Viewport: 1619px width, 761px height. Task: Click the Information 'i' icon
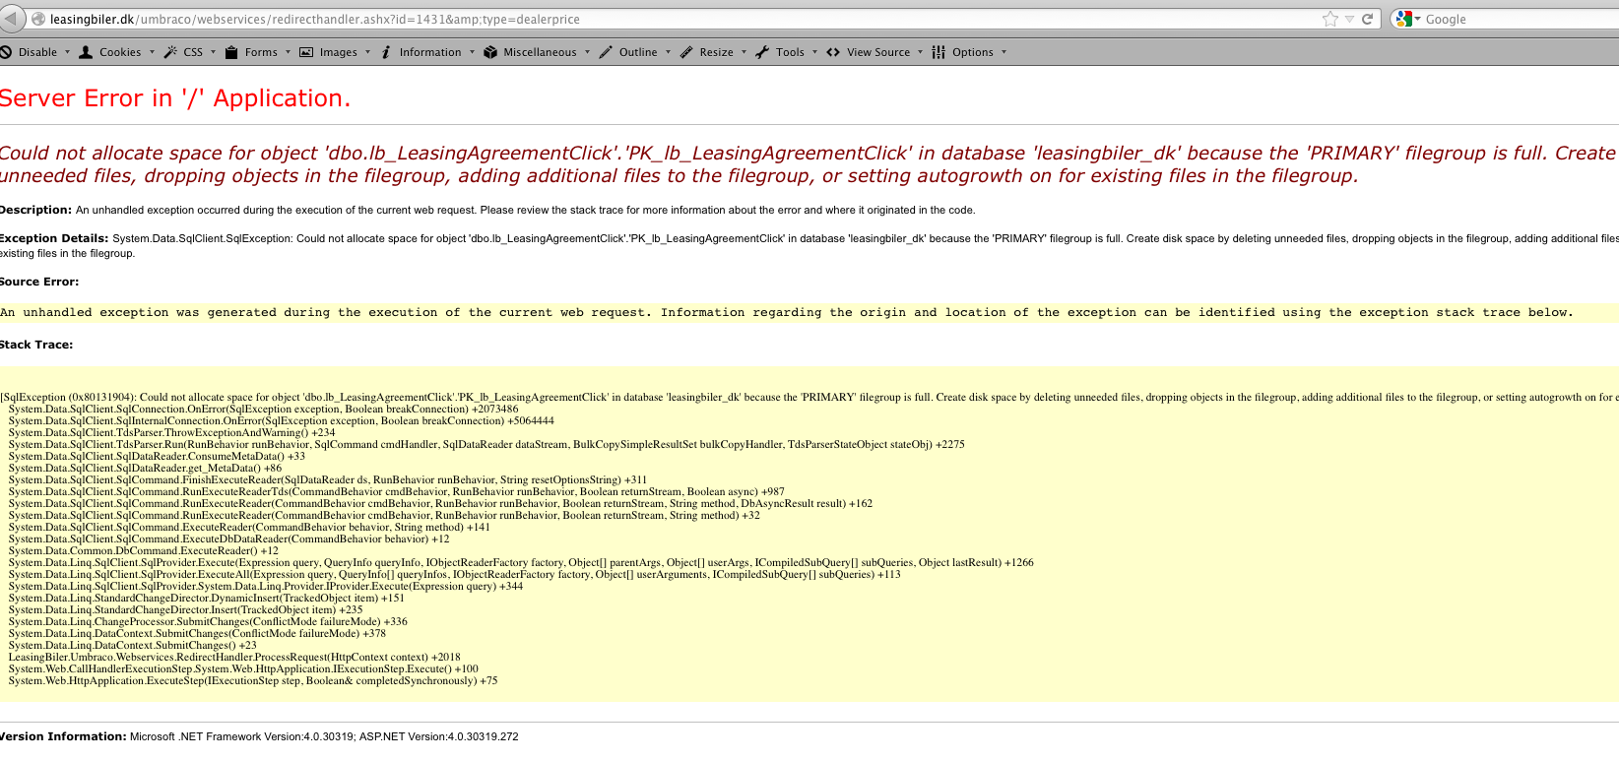386,52
